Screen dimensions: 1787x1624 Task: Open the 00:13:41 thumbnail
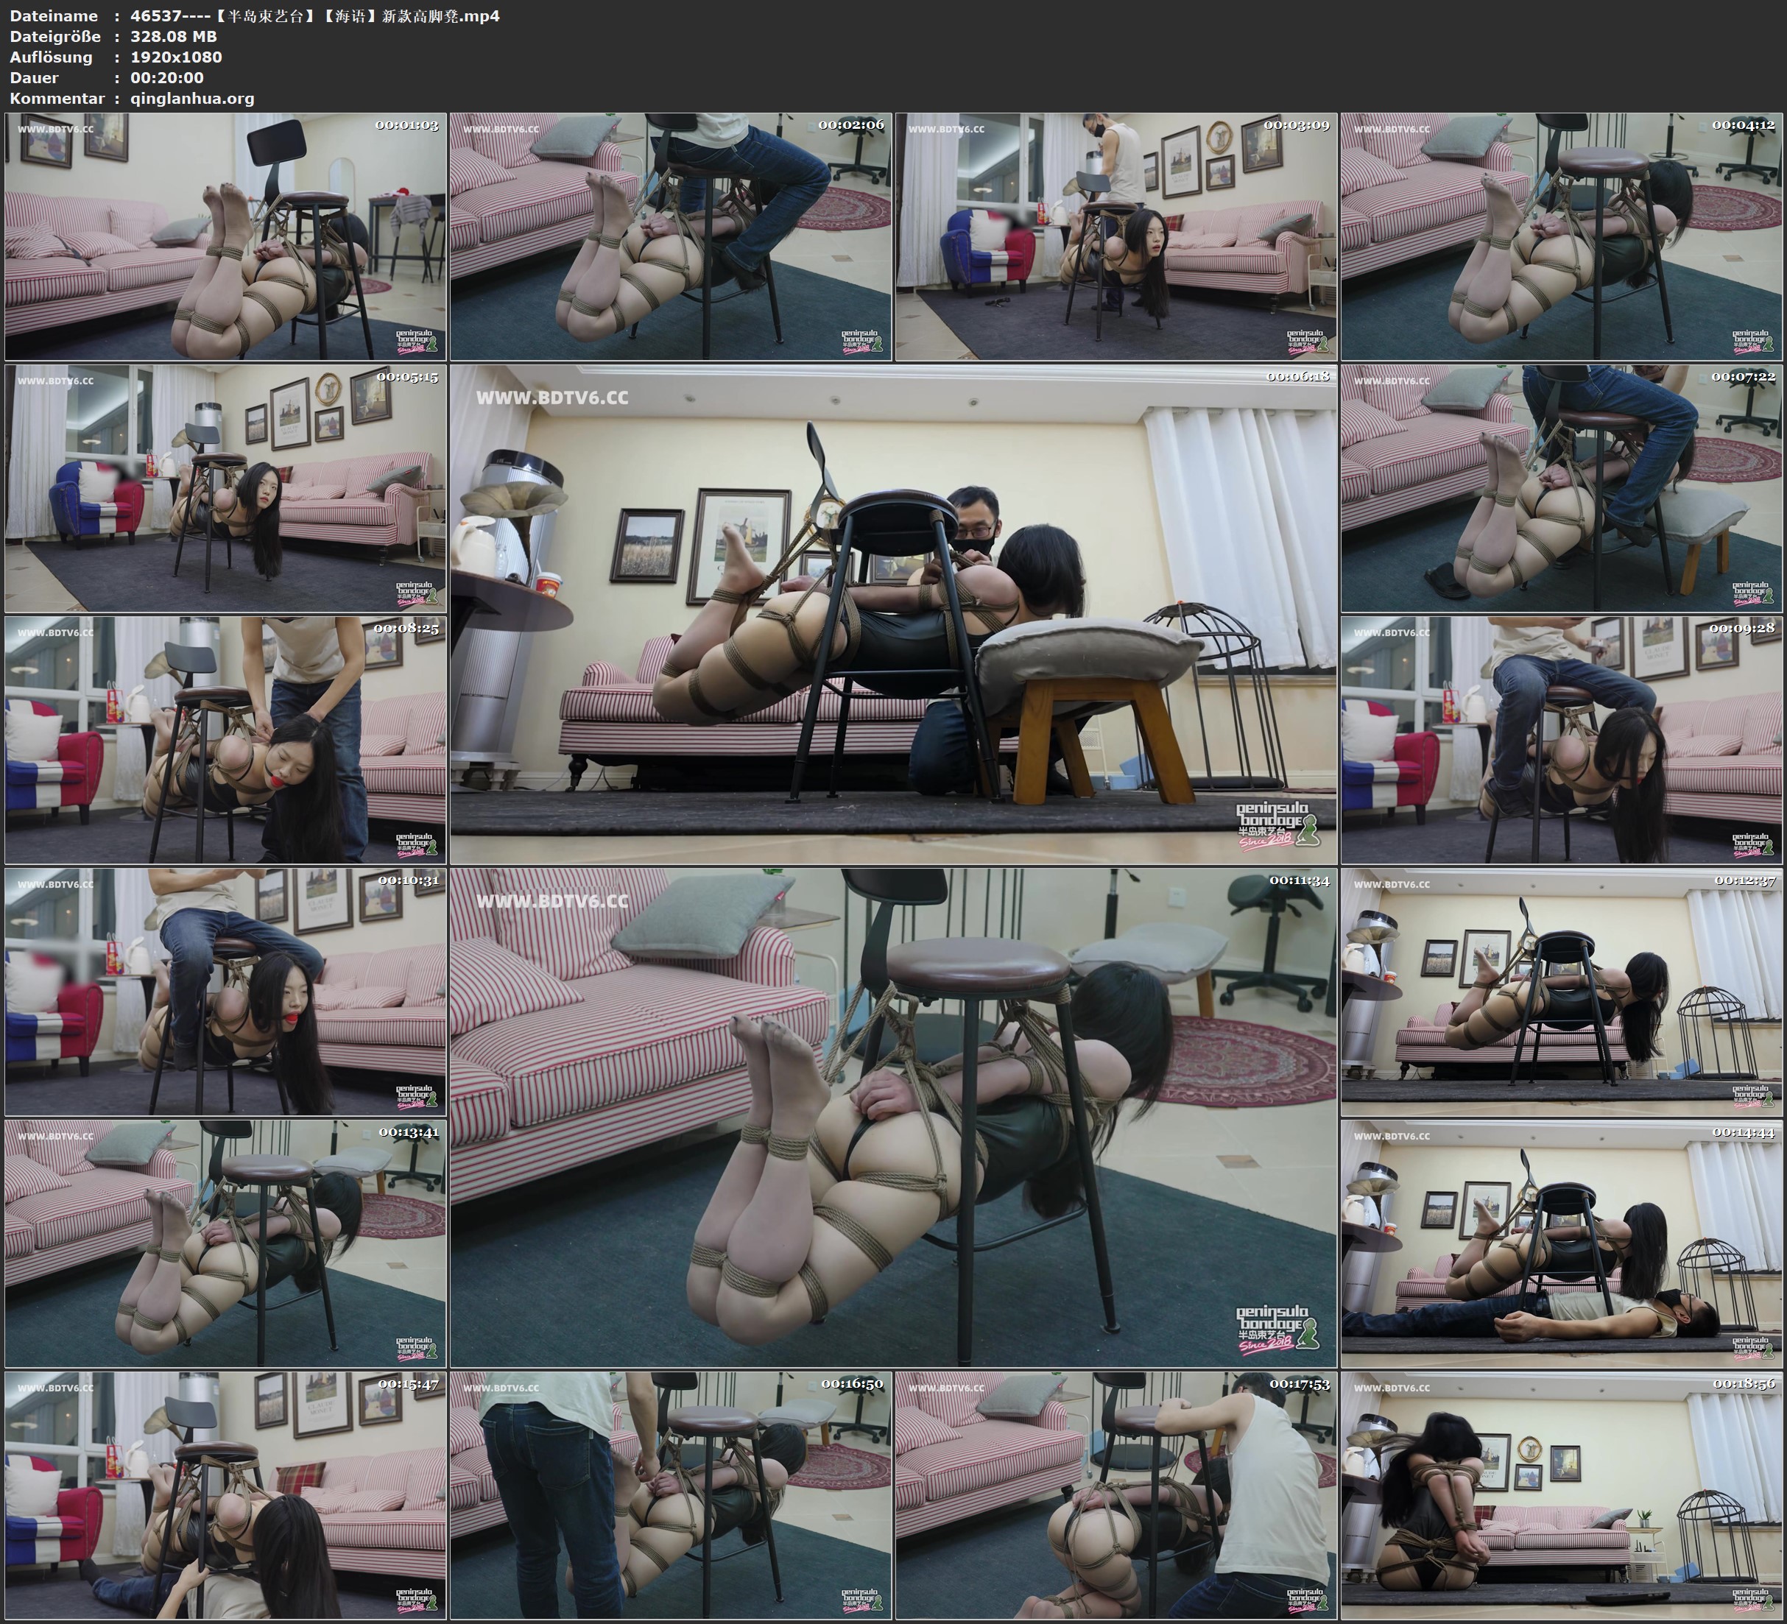coord(225,1243)
